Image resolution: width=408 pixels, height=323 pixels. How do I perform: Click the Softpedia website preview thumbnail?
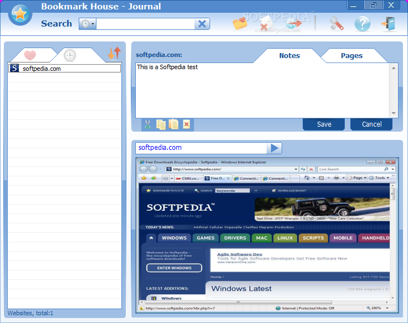pos(267,235)
